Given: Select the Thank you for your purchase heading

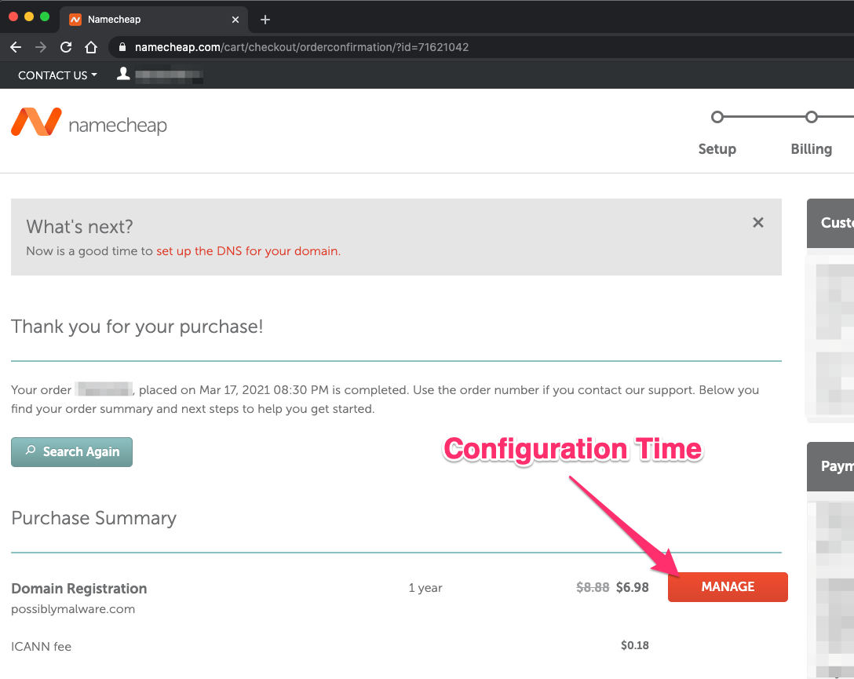Looking at the screenshot, I should (137, 327).
